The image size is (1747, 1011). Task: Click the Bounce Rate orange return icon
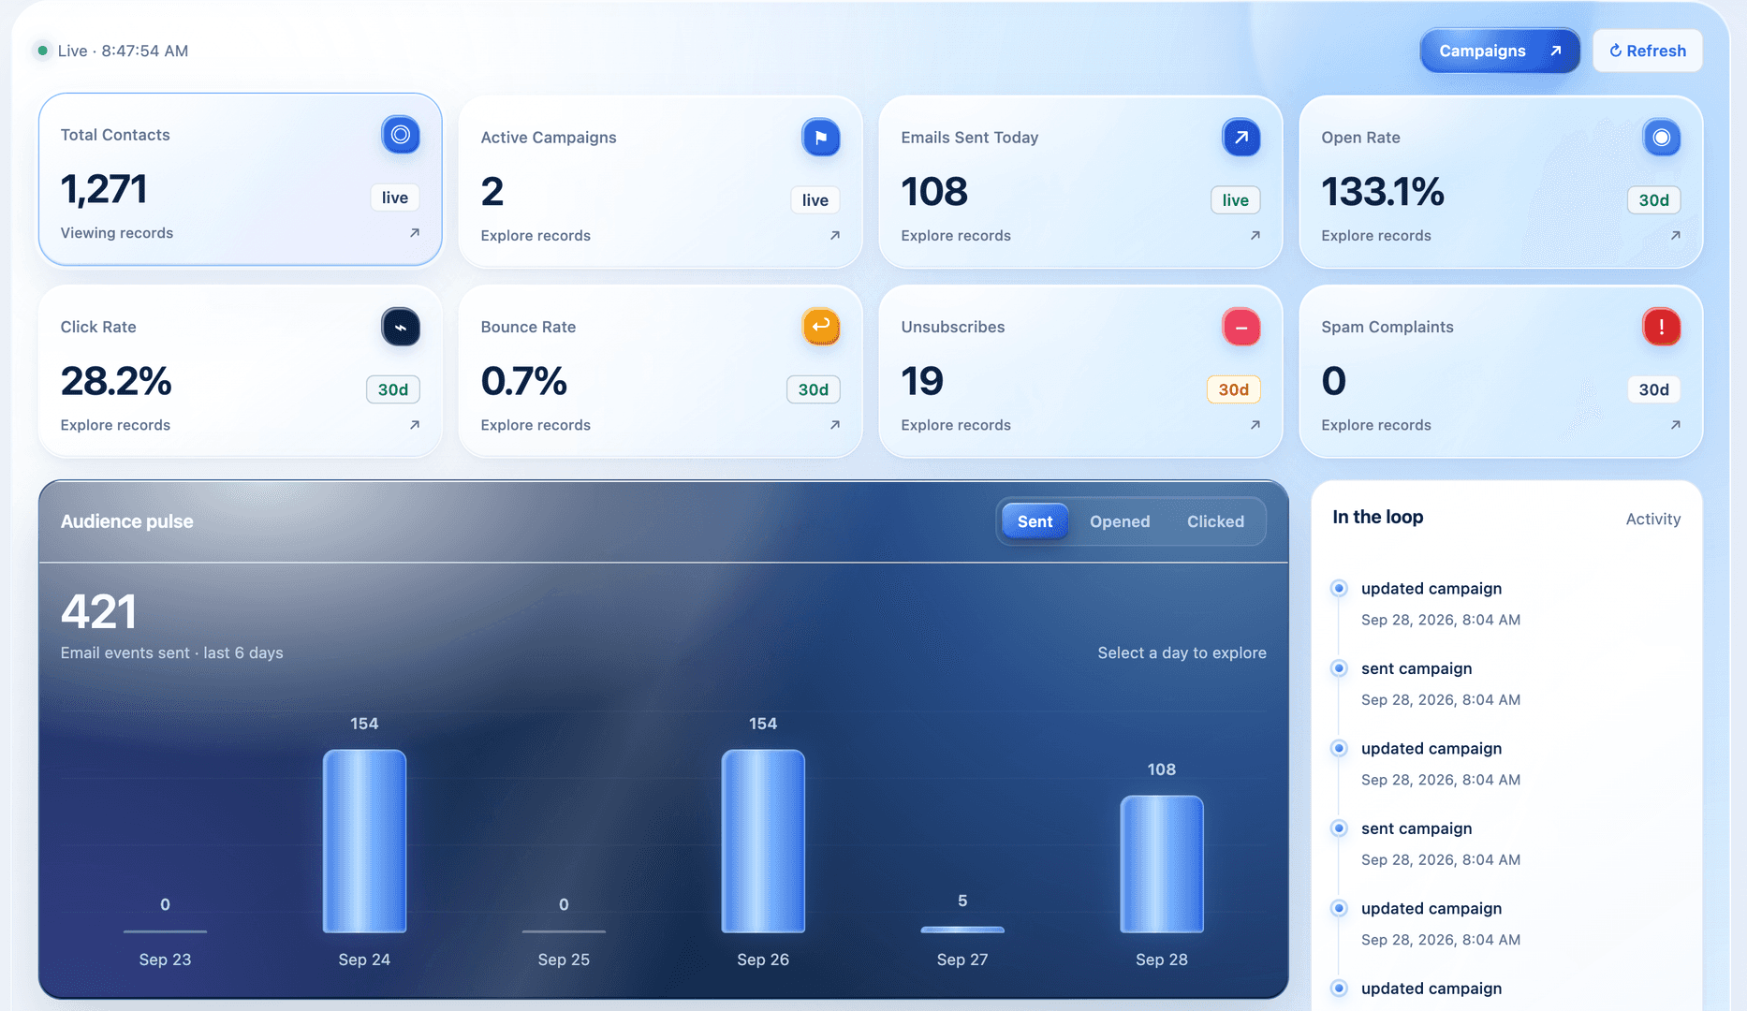pos(820,327)
